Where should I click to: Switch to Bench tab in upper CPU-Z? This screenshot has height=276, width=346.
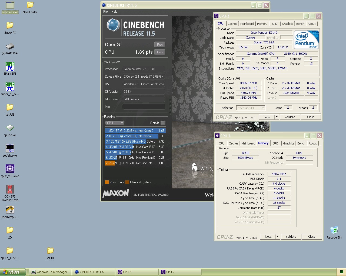300,24
